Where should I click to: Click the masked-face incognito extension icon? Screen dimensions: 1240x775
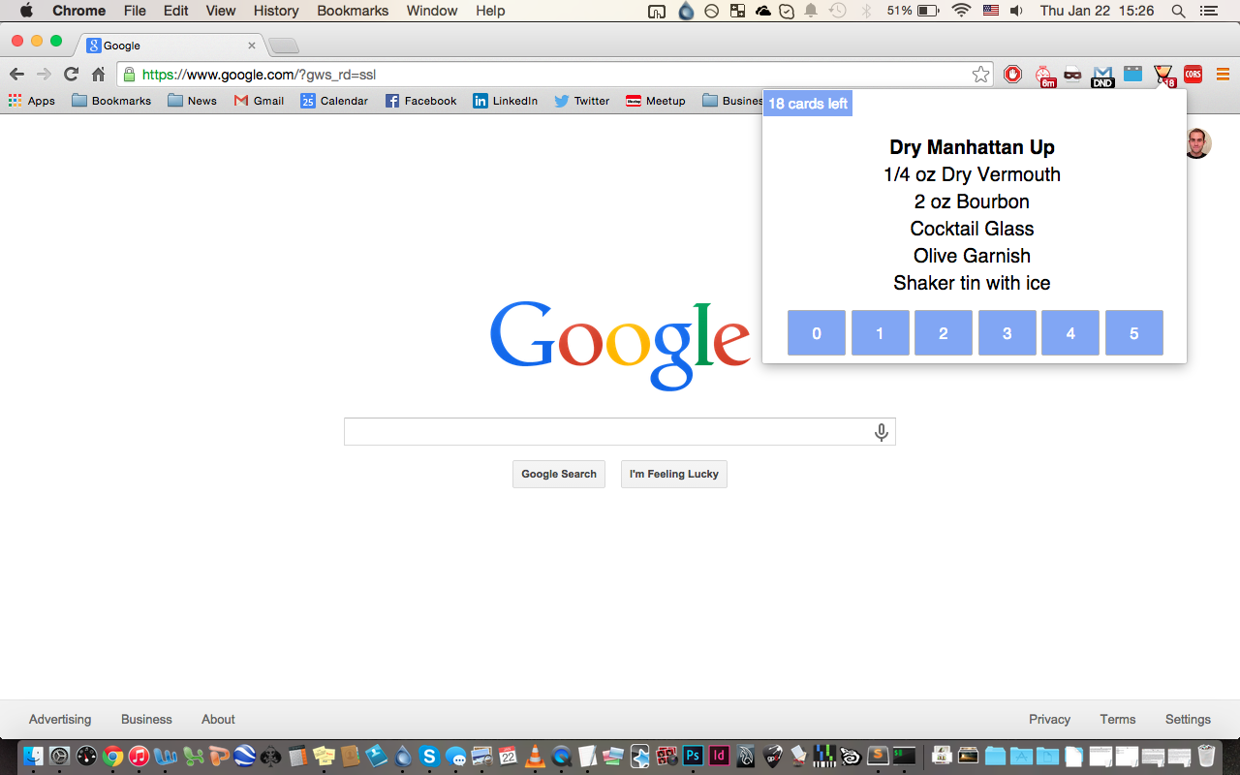[1072, 75]
